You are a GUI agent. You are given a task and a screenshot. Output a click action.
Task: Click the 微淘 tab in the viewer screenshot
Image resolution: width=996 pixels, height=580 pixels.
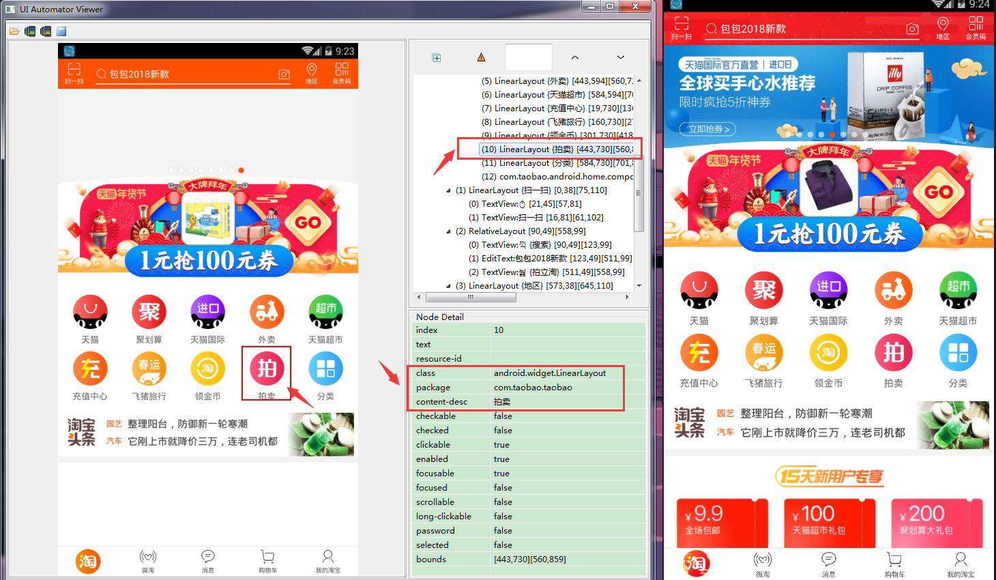tap(148, 562)
